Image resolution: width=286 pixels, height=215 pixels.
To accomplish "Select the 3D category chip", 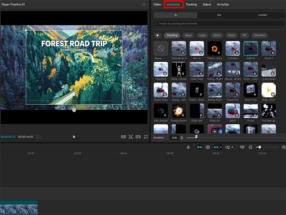I will click(244, 35).
